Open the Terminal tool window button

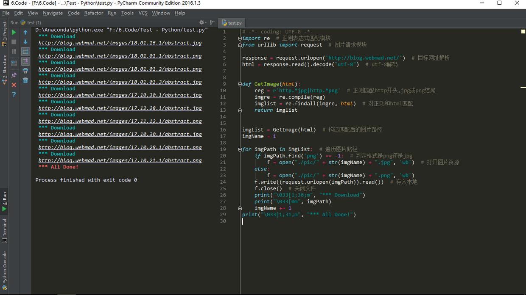tap(5, 231)
